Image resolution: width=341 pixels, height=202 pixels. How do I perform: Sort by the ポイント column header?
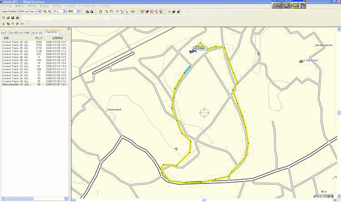coord(39,38)
